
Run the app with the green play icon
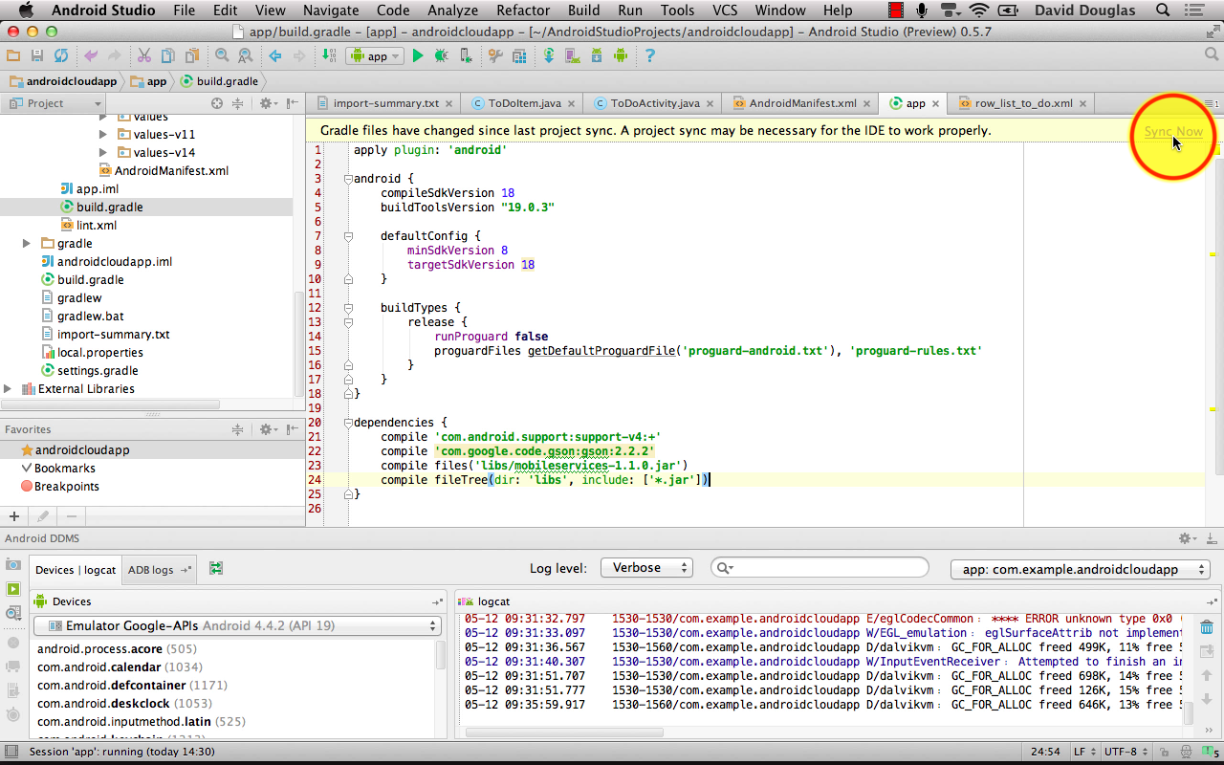[x=418, y=56]
